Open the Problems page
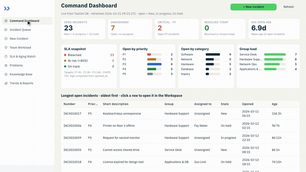The height and width of the screenshot is (172, 306). click(27, 65)
